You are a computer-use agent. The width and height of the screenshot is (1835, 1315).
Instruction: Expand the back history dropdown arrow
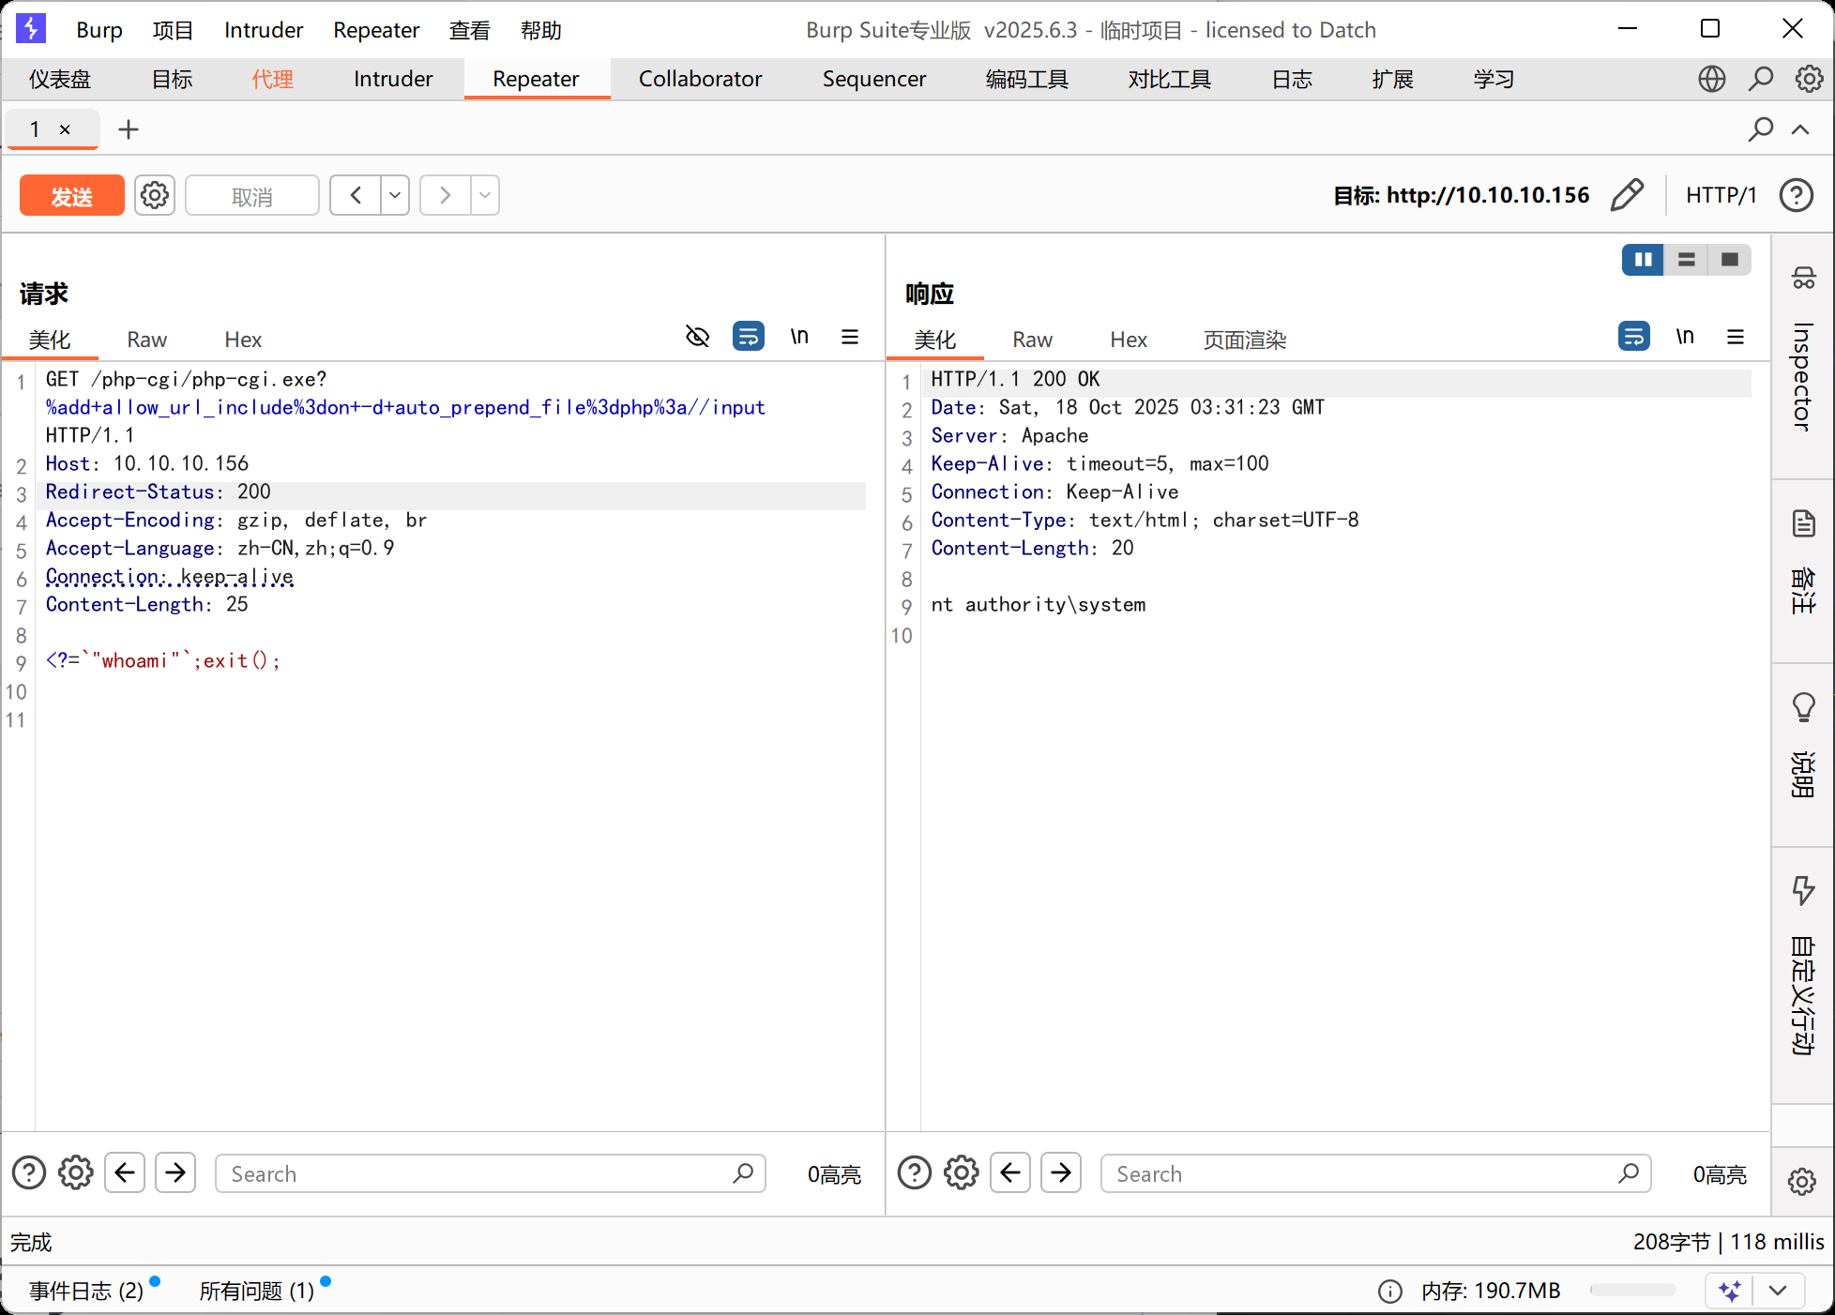(395, 195)
